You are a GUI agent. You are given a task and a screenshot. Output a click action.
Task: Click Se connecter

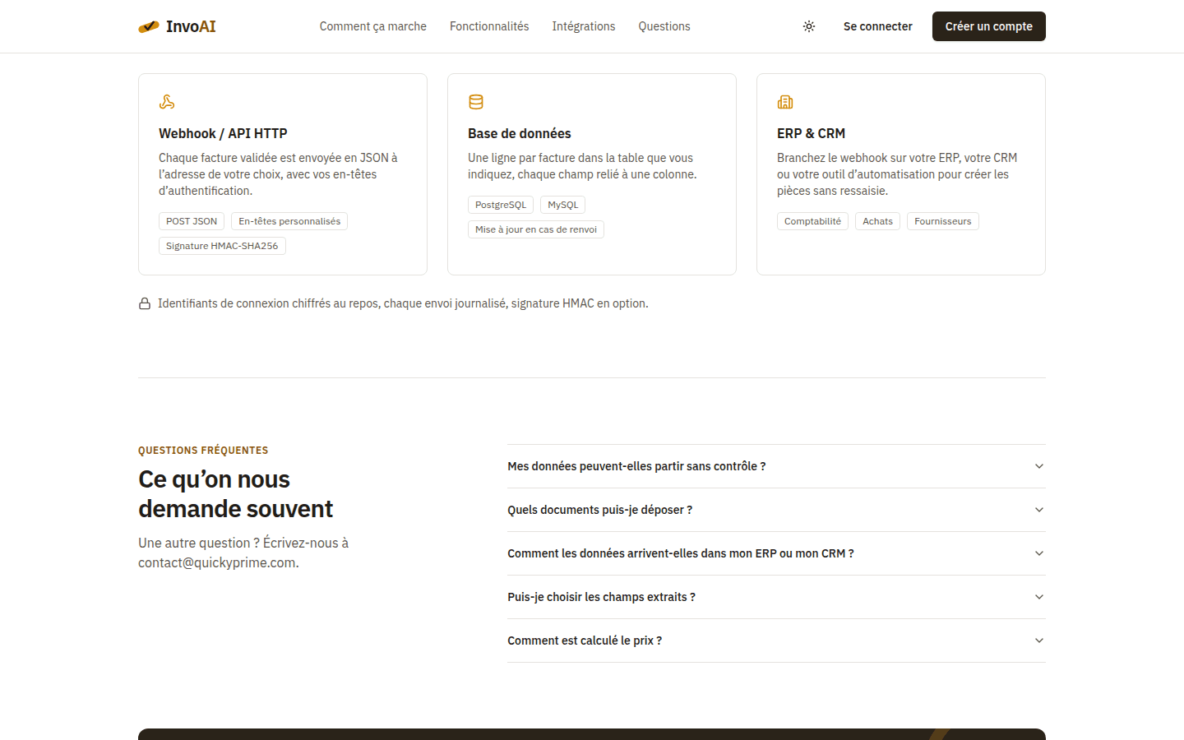point(878,26)
